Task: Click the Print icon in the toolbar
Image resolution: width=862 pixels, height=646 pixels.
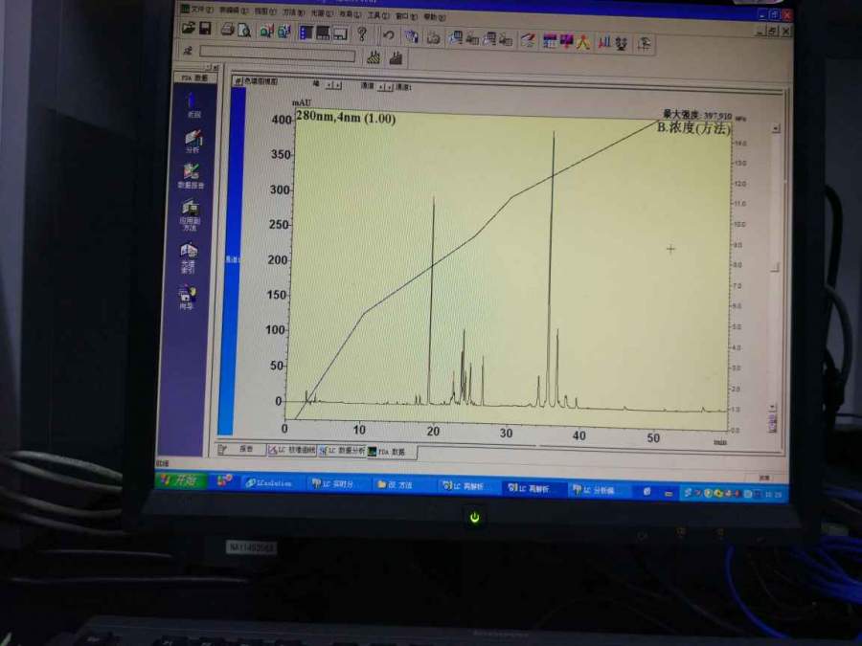Action: point(227,29)
